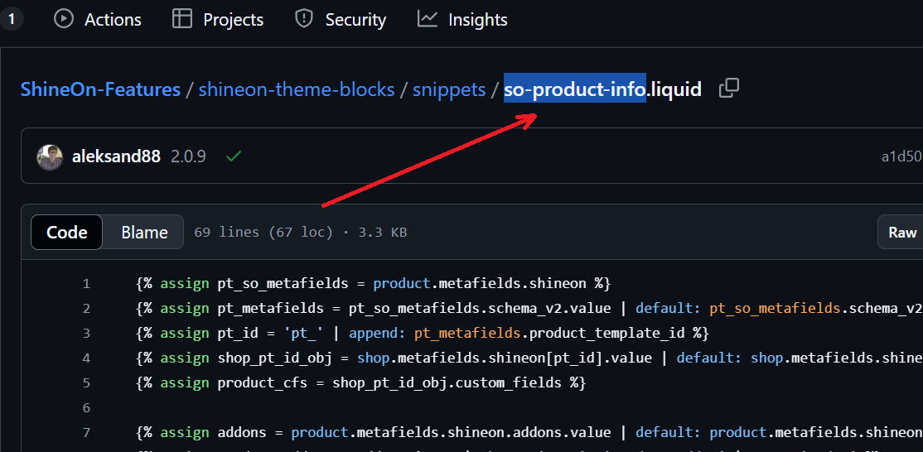
Task: Click the Raw button
Action: pyautogui.click(x=901, y=232)
